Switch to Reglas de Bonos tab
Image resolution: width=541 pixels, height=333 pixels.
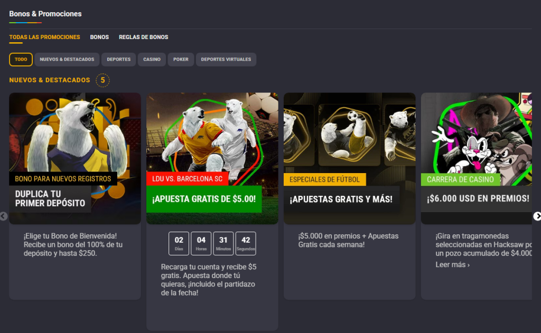pos(143,37)
